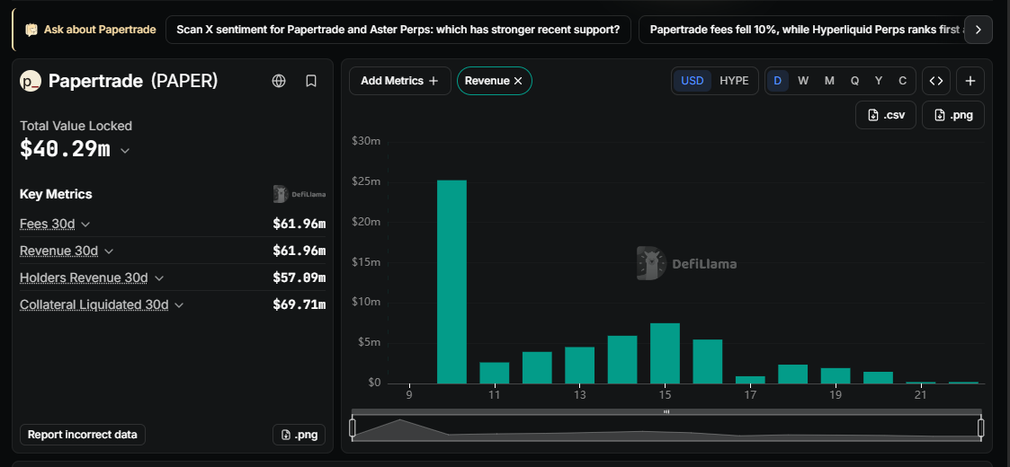Click the range slider top drag bar

(x=666, y=411)
